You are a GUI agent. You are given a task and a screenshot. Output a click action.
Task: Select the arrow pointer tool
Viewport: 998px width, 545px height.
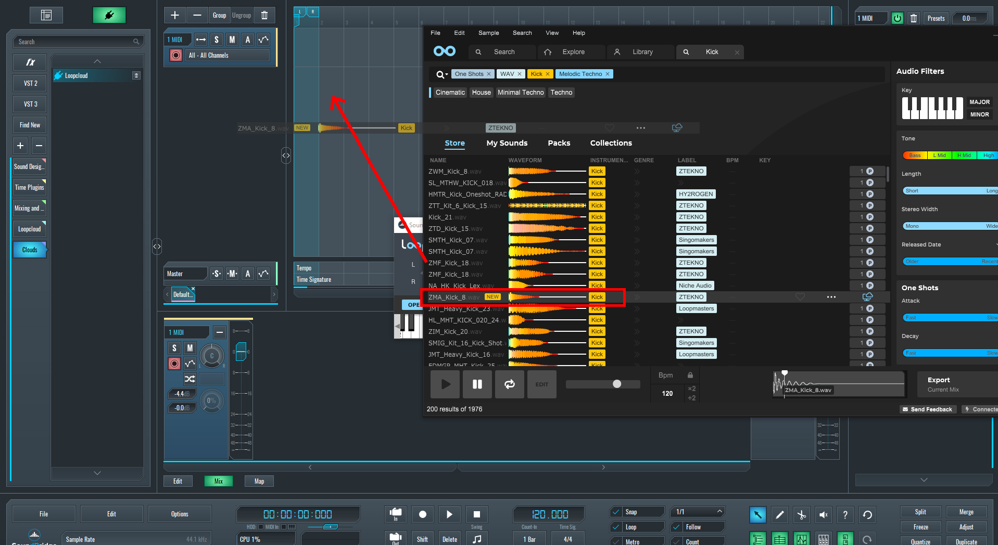click(758, 515)
